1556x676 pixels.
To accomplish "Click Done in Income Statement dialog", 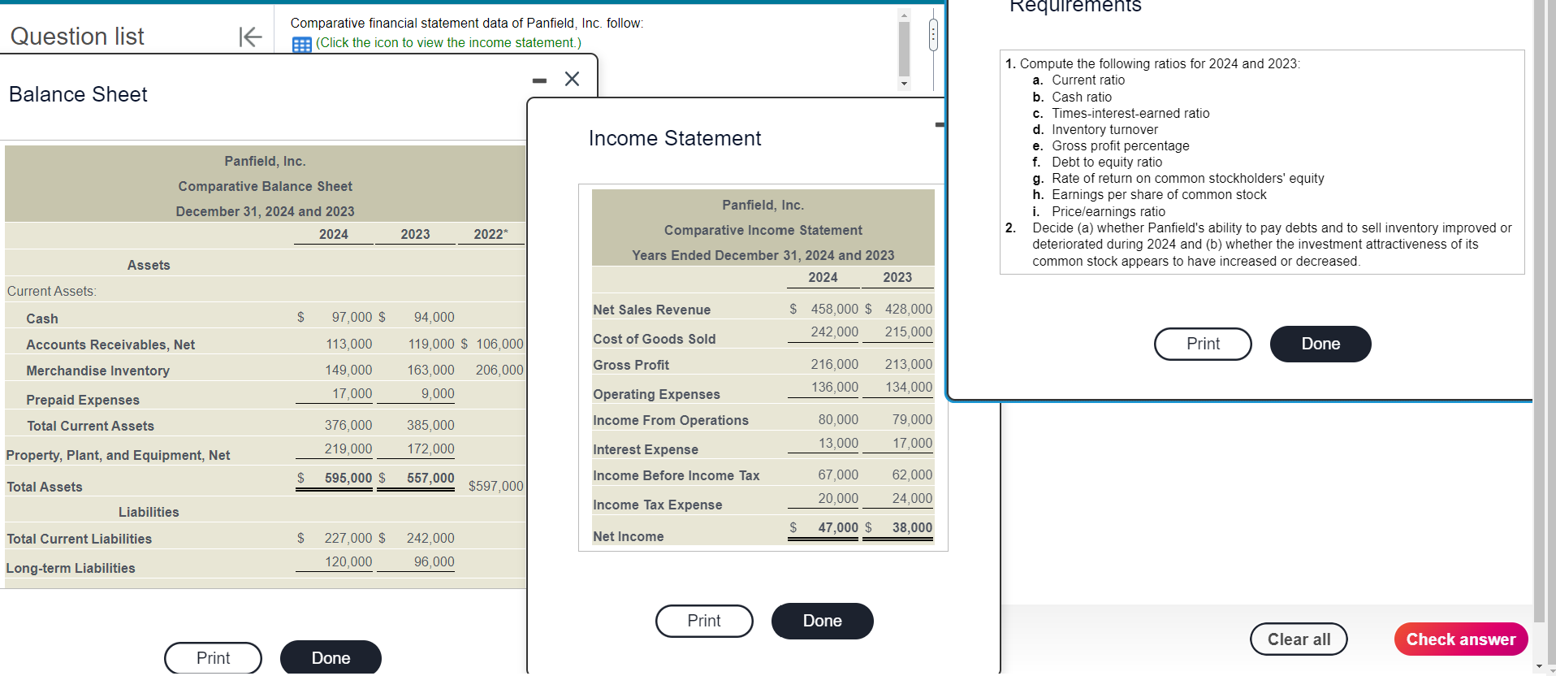I will [822, 621].
